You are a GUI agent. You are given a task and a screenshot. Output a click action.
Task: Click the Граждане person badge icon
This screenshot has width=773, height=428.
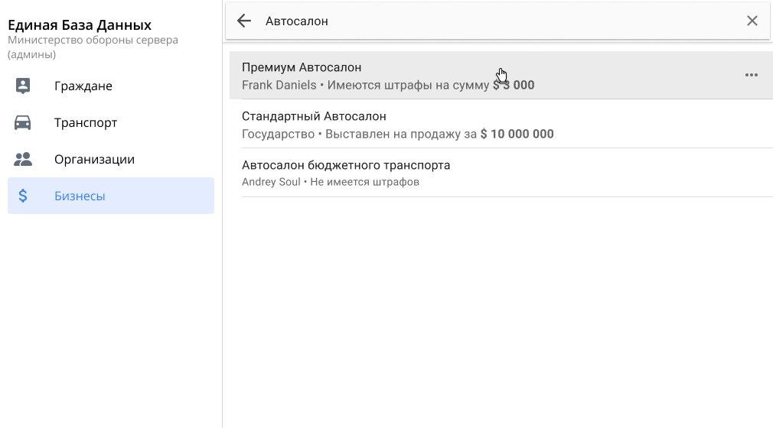click(x=23, y=86)
